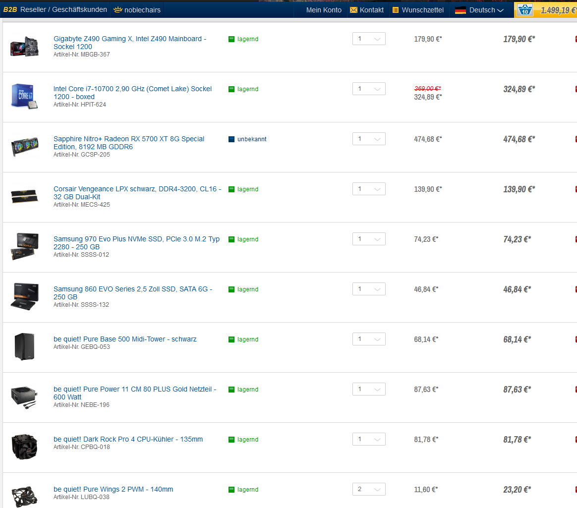Open quantity dropdown for Pure Base 500
Viewport: 577px width, 508px height.
click(x=369, y=339)
